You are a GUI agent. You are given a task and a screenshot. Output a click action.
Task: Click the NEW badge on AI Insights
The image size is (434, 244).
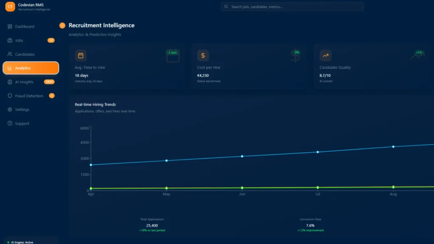[x=50, y=82]
